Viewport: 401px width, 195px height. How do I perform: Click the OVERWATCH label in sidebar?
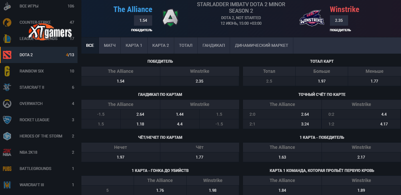[31, 104]
